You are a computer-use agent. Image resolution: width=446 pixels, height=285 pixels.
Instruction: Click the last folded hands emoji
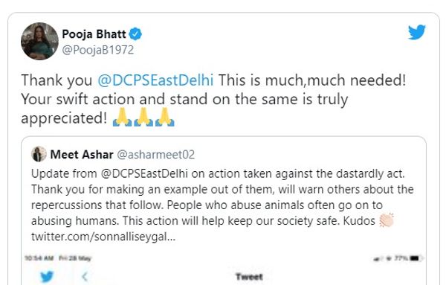165,117
